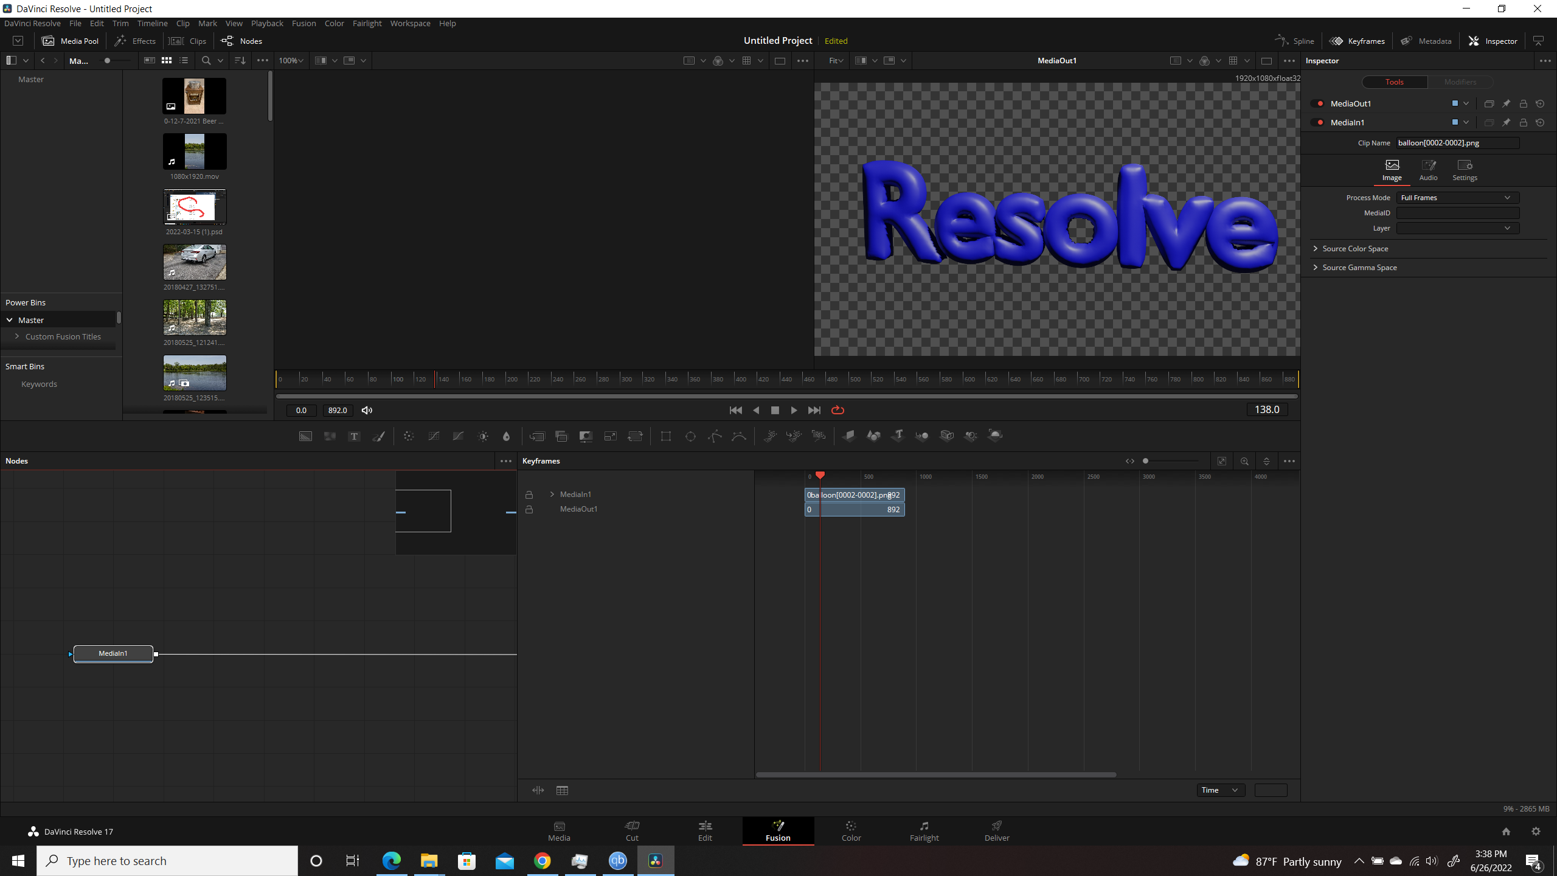Jump to first frame button

click(735, 410)
